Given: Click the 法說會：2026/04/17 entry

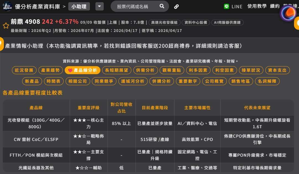Looking at the screenshot, I should tap(117, 31).
